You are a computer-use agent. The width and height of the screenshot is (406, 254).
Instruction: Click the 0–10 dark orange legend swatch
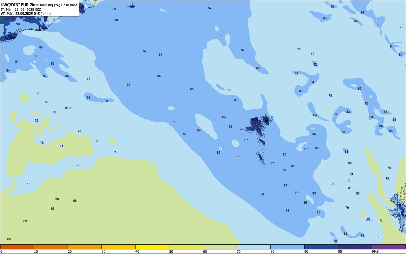(17, 247)
